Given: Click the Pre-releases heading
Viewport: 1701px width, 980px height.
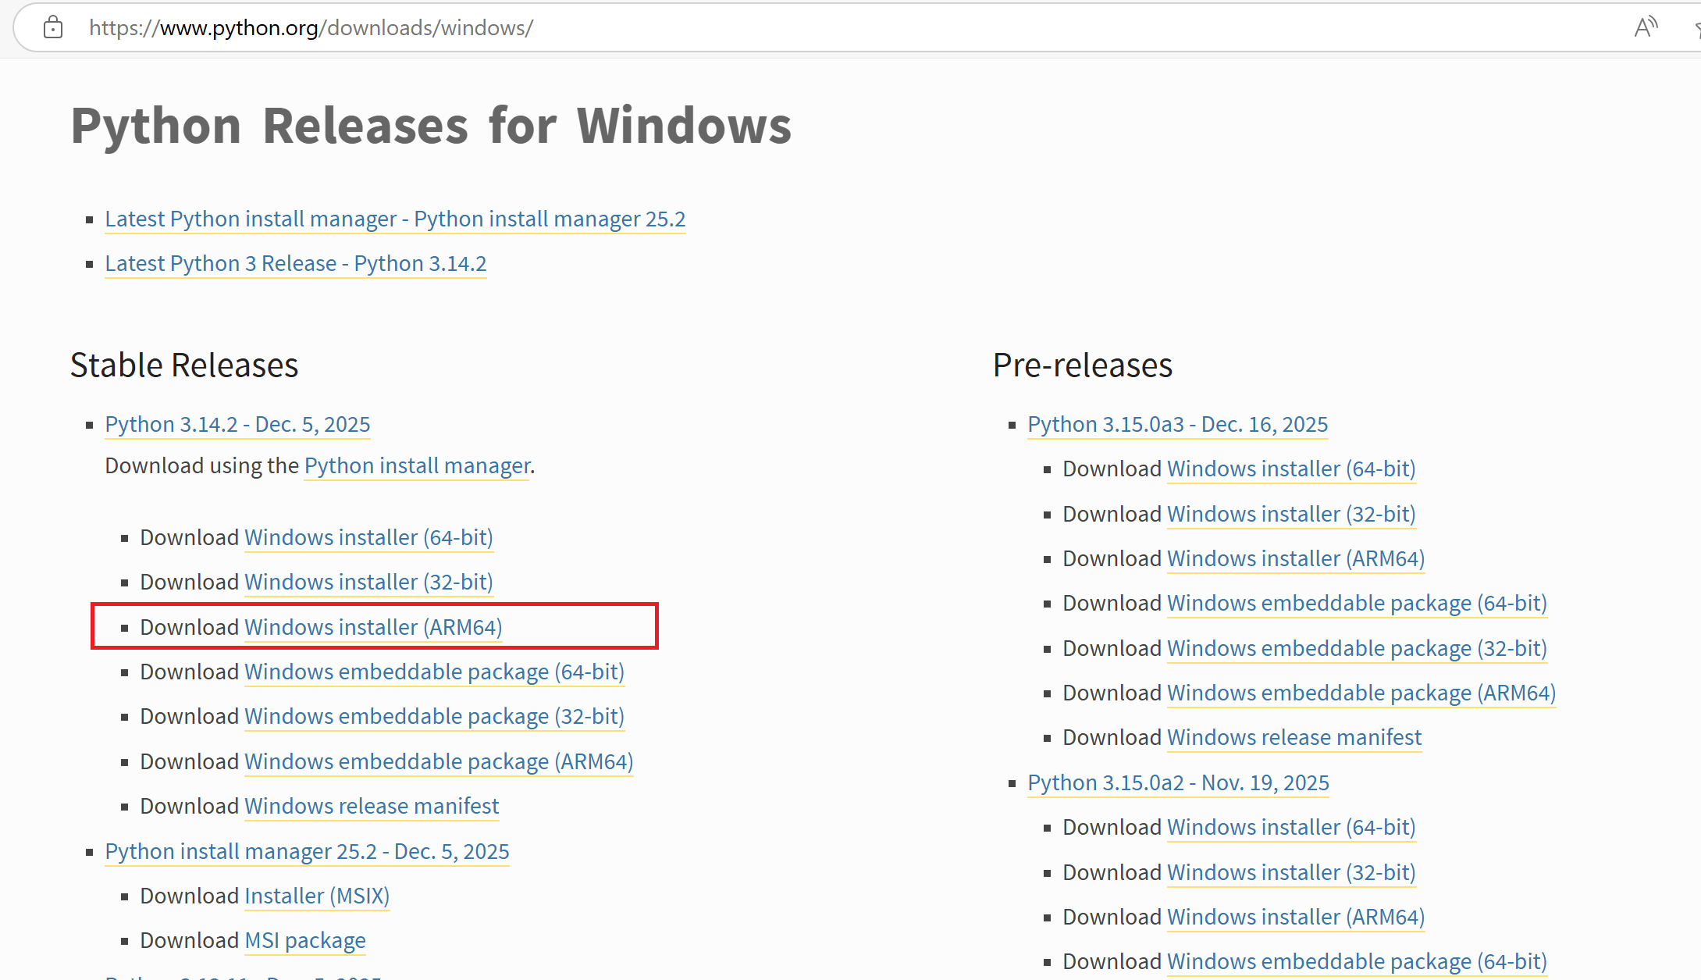Looking at the screenshot, I should [1083, 365].
